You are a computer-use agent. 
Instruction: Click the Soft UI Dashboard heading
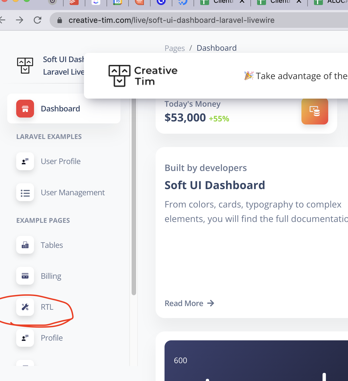point(215,185)
